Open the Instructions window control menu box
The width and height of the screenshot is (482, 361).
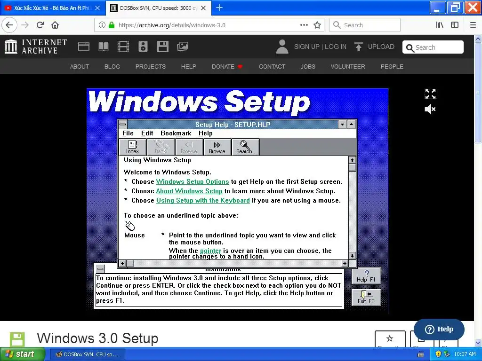pyautogui.click(x=100, y=268)
